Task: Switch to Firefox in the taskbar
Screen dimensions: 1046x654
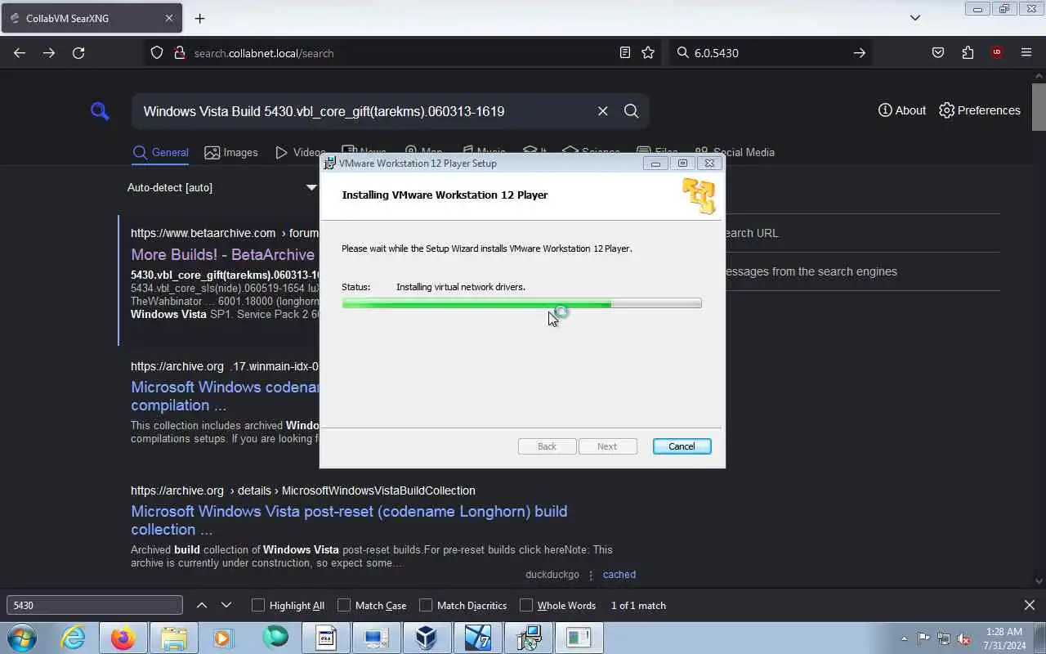Action: pyautogui.click(x=123, y=638)
